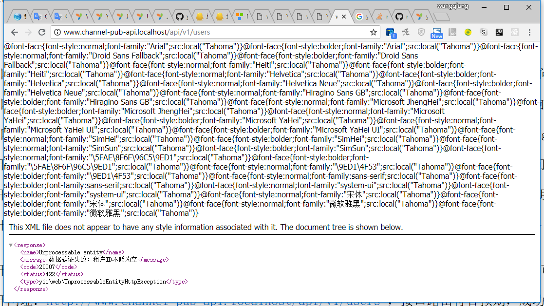Open the Axure RP extension icon
This screenshot has height=306, width=544.
452,32
